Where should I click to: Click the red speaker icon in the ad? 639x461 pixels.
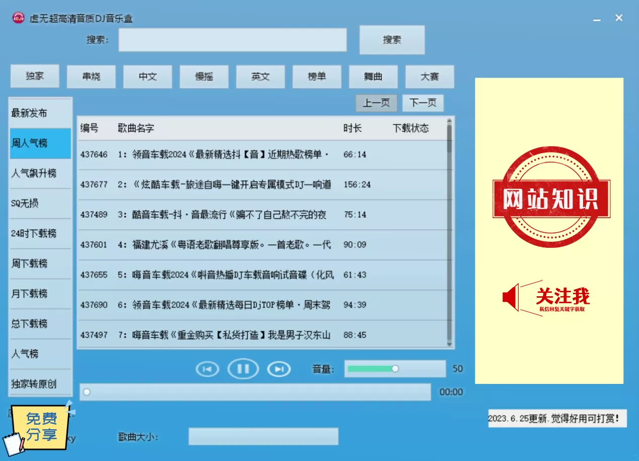click(x=511, y=297)
